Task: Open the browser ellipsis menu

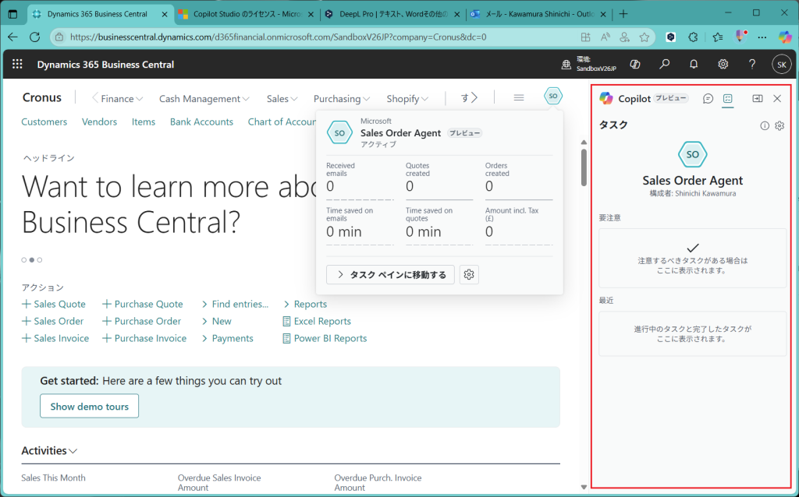Action: [762, 37]
